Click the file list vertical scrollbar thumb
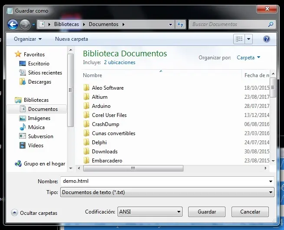This screenshot has width=284, height=230. (x=273, y=87)
